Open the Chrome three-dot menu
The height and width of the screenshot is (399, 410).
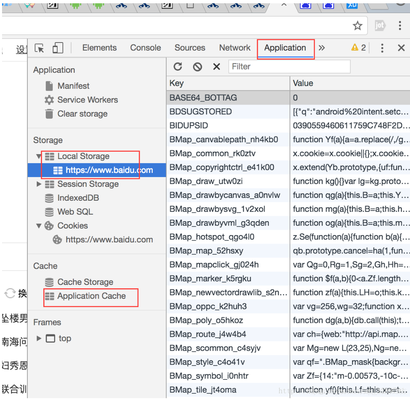400,25
